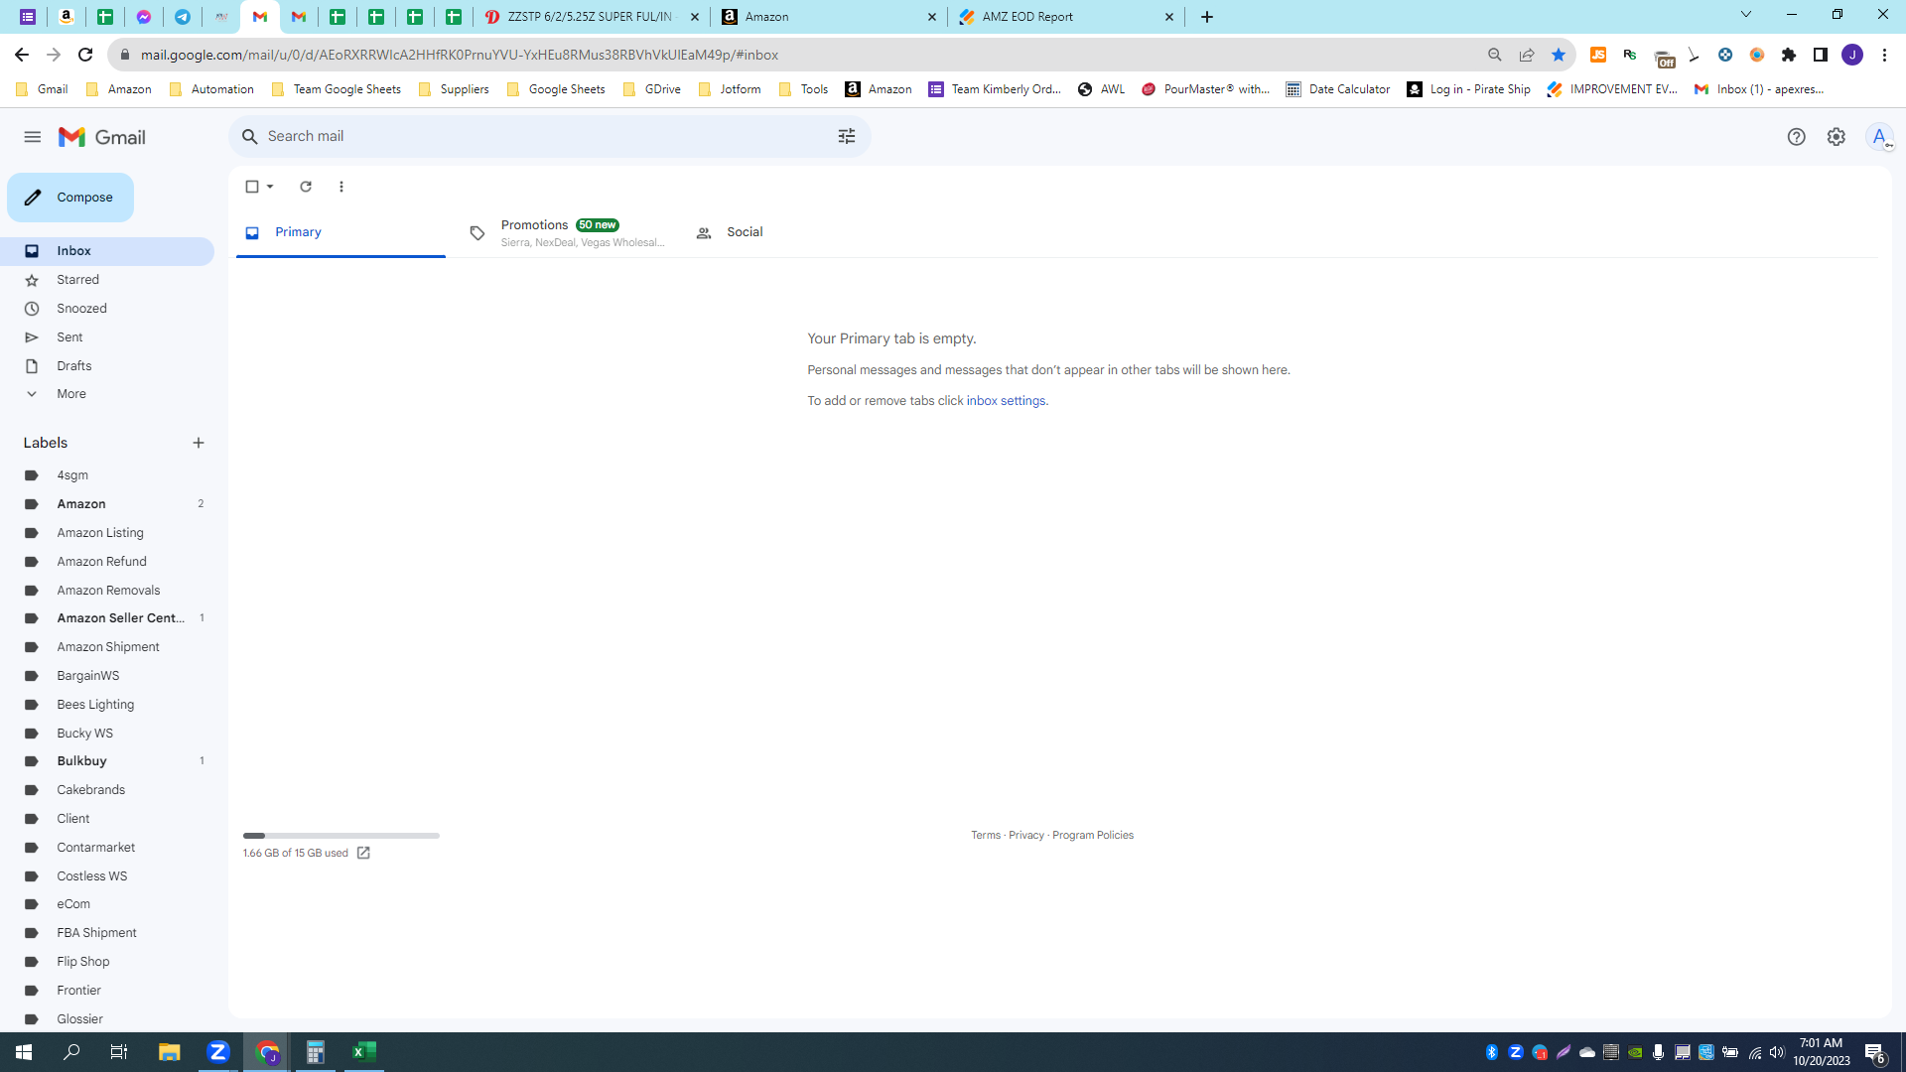Open the Amazon Shipment label
1906x1072 pixels.
click(107, 647)
